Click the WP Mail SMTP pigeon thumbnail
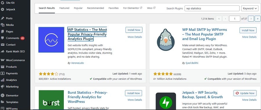The width and height of the screenshot is (261, 110). [x=166, y=40]
